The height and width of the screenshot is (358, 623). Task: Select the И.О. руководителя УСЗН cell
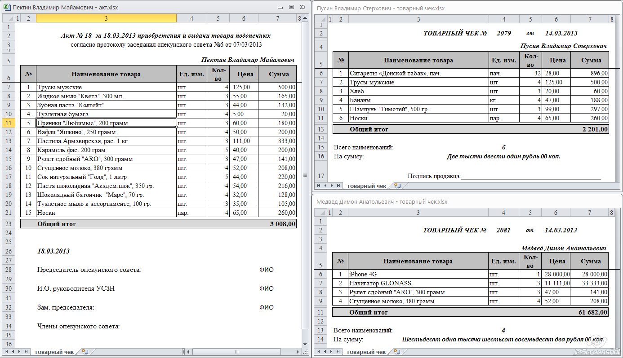76,288
